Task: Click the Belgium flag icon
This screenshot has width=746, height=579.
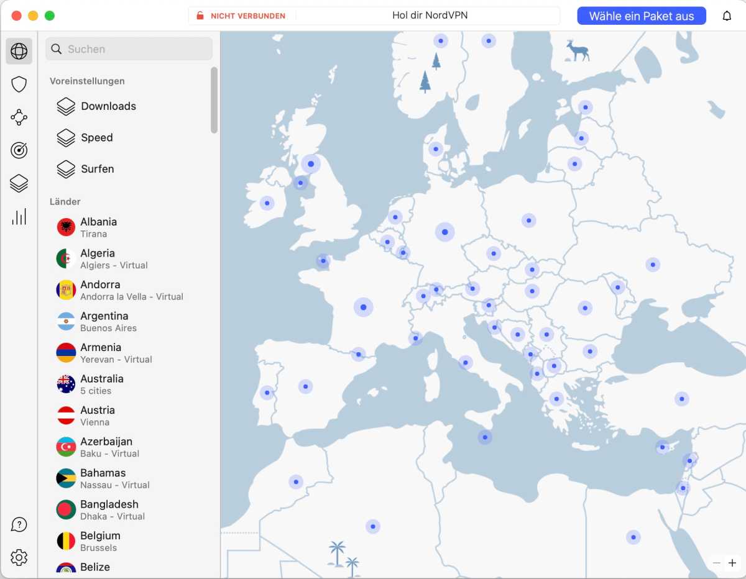Action: pos(66,541)
